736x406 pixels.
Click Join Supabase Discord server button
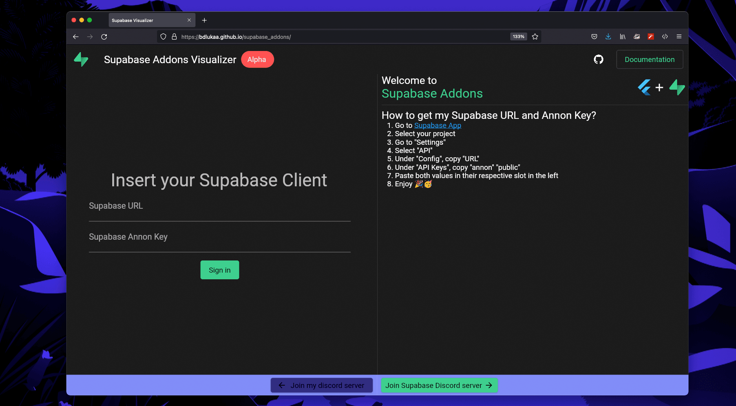tap(439, 386)
